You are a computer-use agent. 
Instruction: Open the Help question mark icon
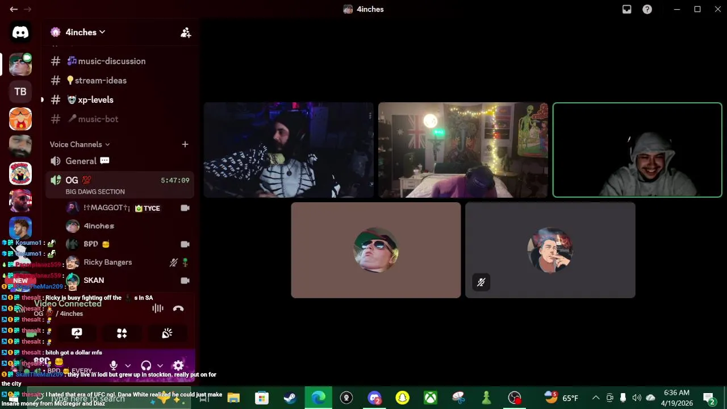[647, 9]
